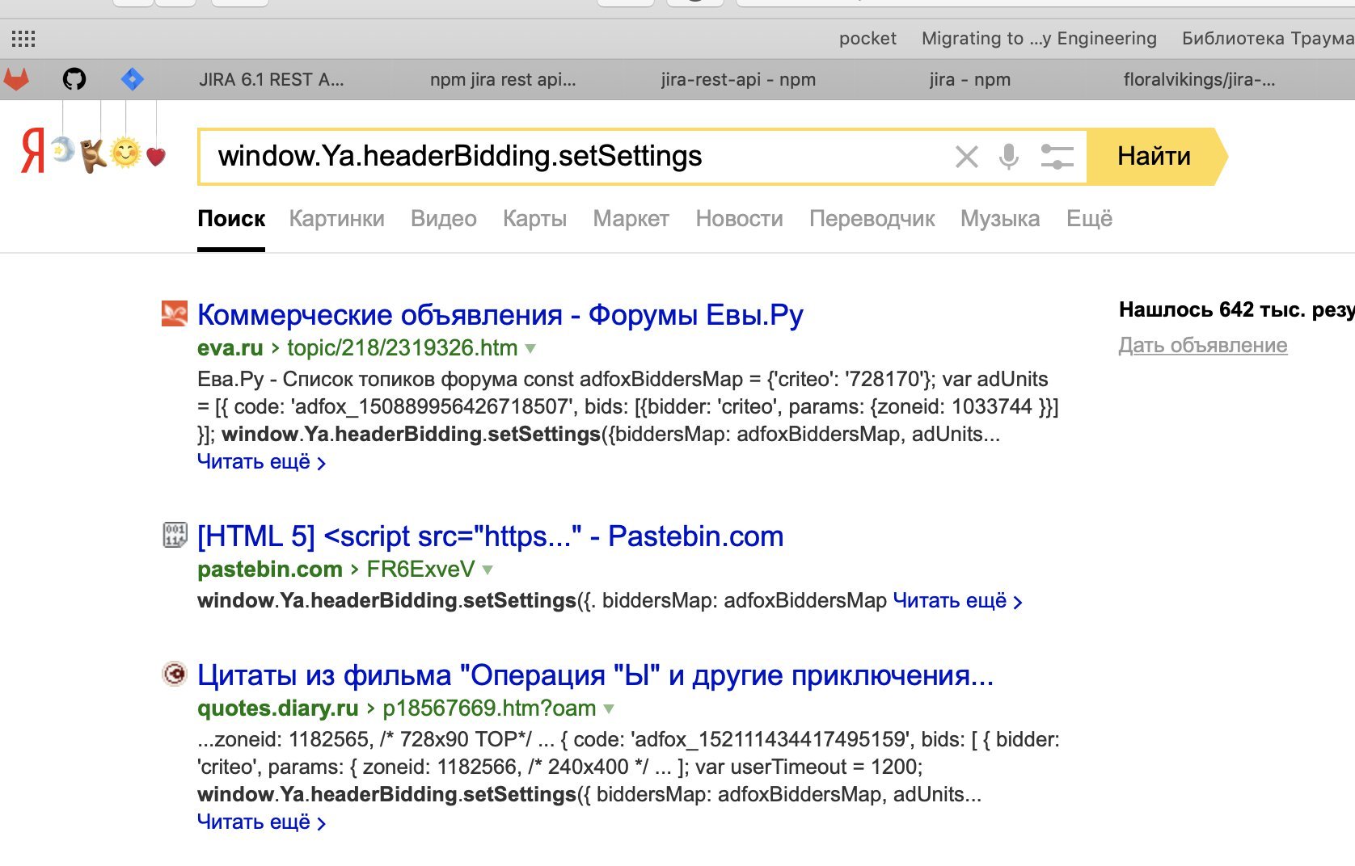The height and width of the screenshot is (866, 1355).
Task: Open the Jira blue diamond pinned tab
Action: (x=132, y=79)
